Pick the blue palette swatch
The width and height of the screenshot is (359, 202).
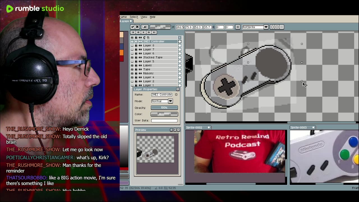point(121,47)
